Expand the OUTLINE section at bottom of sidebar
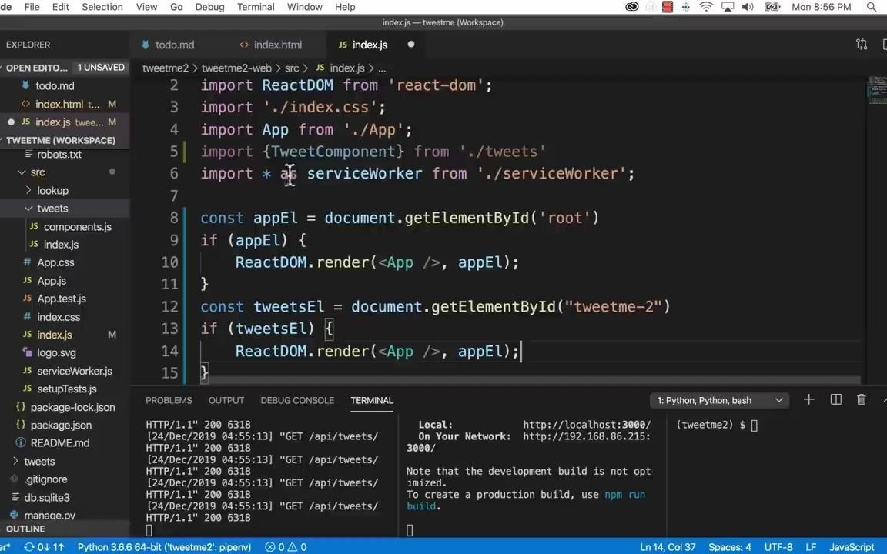This screenshot has height=554, width=887. (x=25, y=529)
